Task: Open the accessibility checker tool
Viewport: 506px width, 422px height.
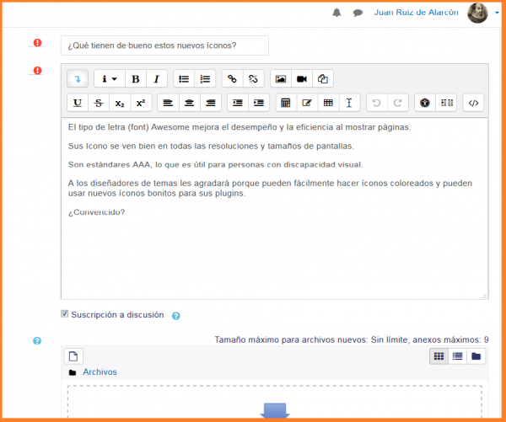Action: pyautogui.click(x=426, y=104)
